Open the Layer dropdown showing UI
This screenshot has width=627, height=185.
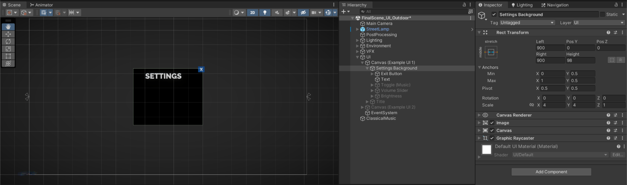coord(598,23)
